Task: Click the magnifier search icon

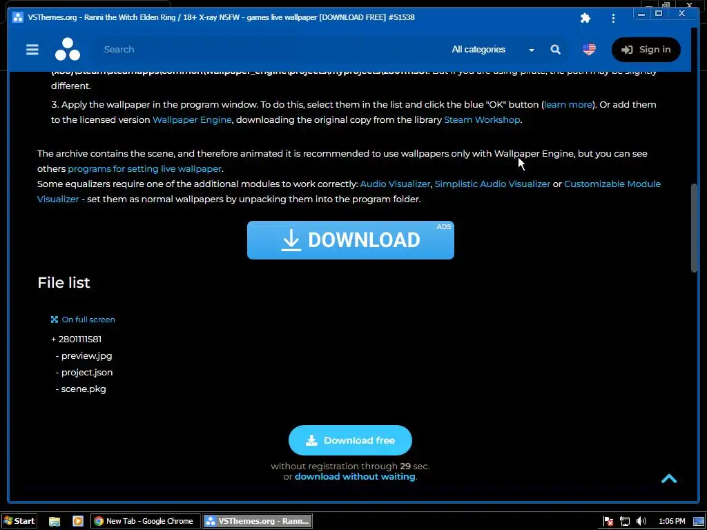Action: (556, 50)
